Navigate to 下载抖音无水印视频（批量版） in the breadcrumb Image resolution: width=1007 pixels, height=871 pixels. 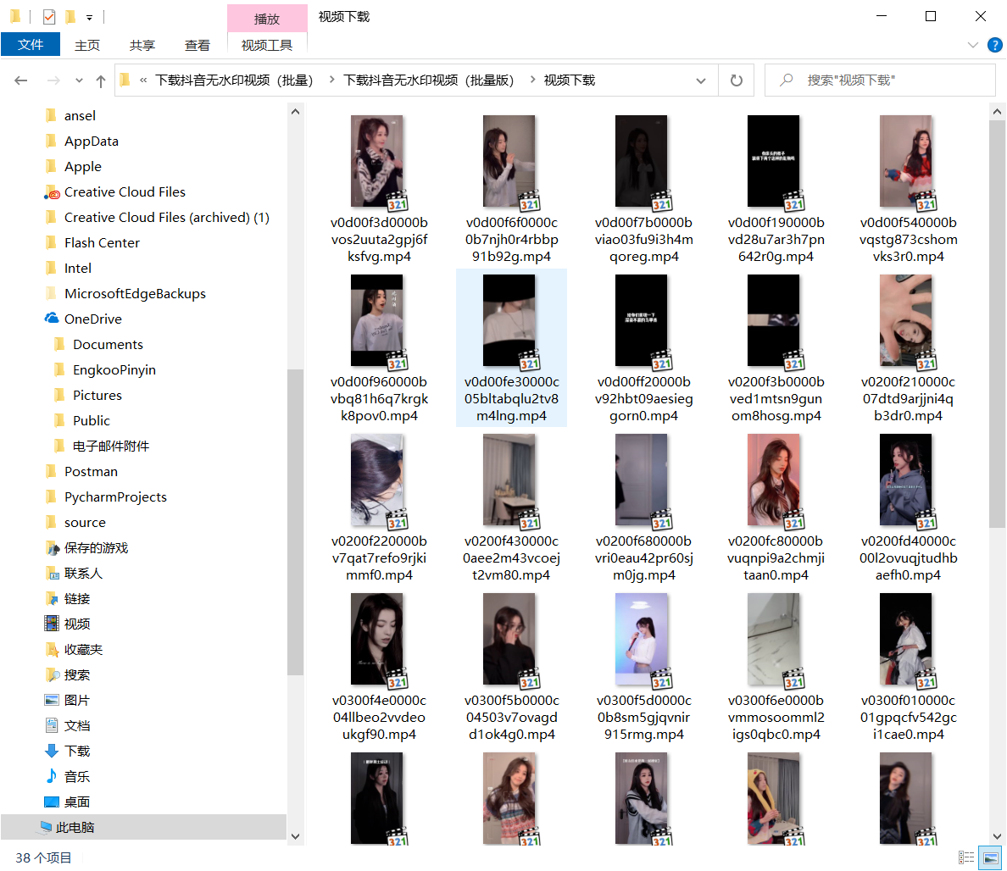(428, 80)
